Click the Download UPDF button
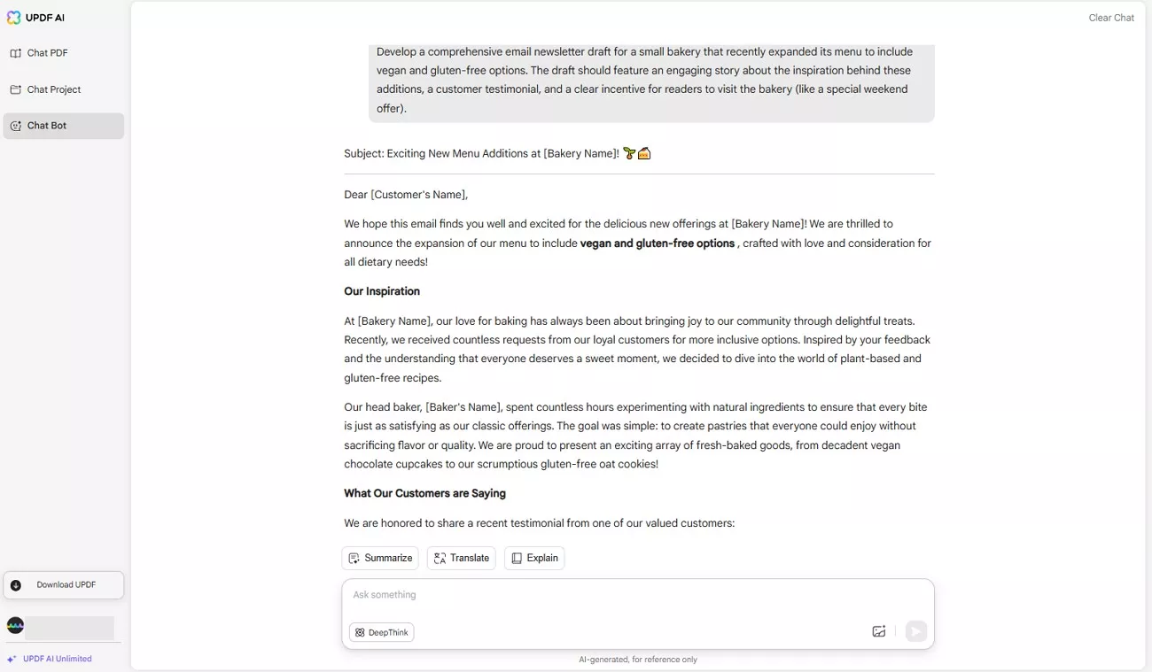The width and height of the screenshot is (1152, 672). [64, 585]
